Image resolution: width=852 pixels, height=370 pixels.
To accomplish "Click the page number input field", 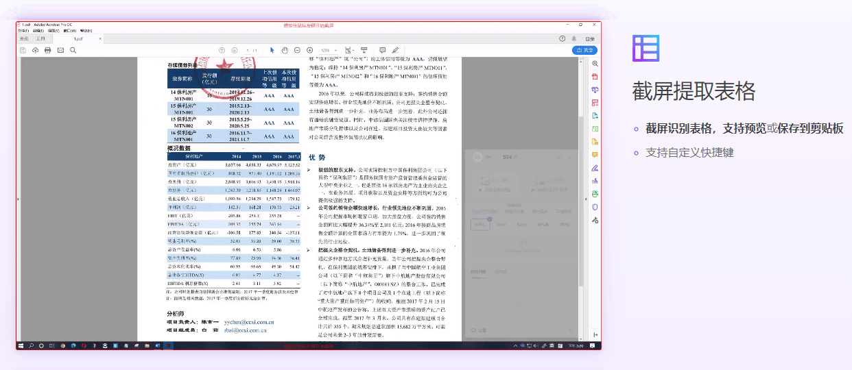I will coord(247,50).
